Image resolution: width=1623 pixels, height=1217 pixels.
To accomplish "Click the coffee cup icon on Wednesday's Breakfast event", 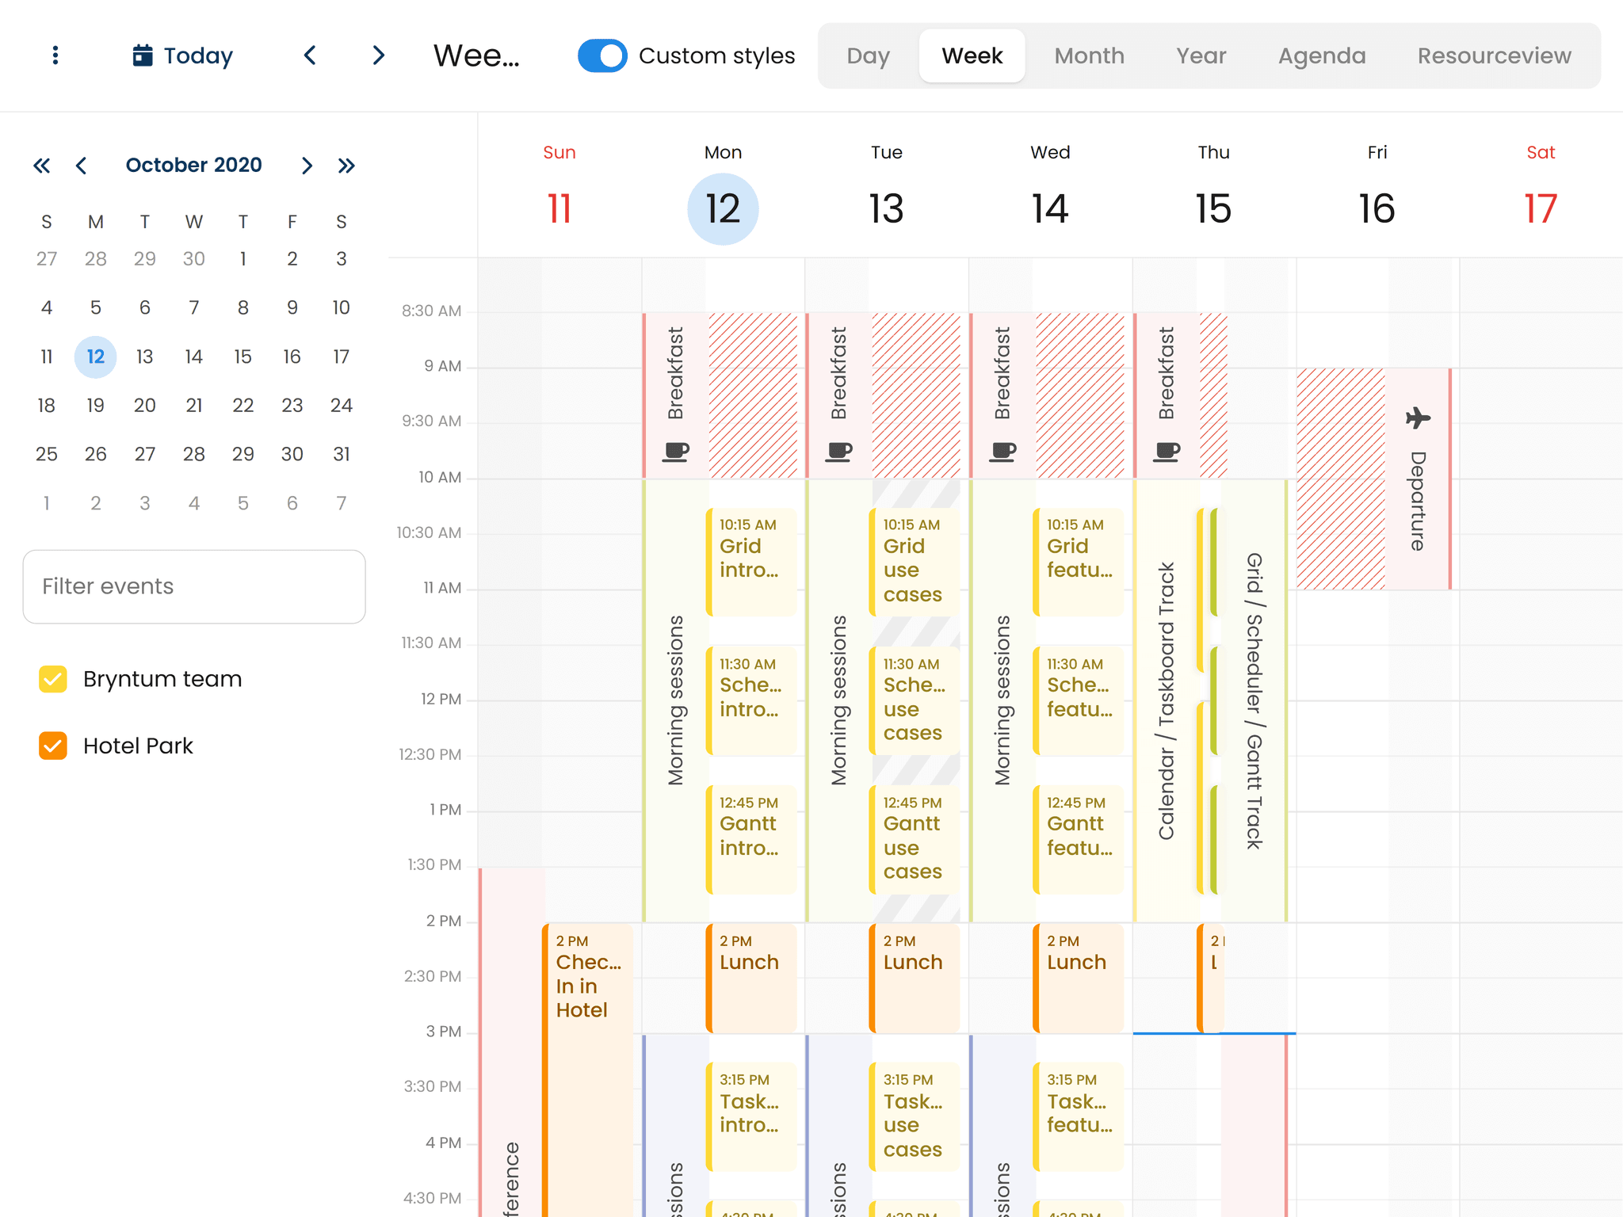I will coord(1002,450).
